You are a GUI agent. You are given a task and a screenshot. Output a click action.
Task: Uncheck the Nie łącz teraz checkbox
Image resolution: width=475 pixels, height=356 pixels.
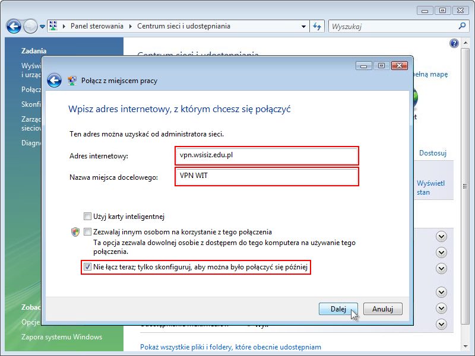[88, 268]
